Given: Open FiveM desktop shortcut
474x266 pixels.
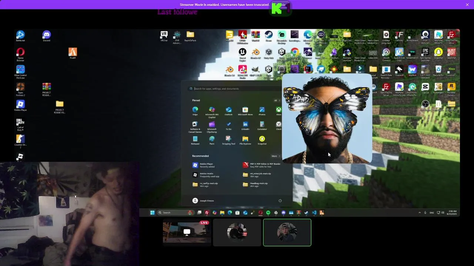Looking at the screenshot, I should (x=73, y=53).
